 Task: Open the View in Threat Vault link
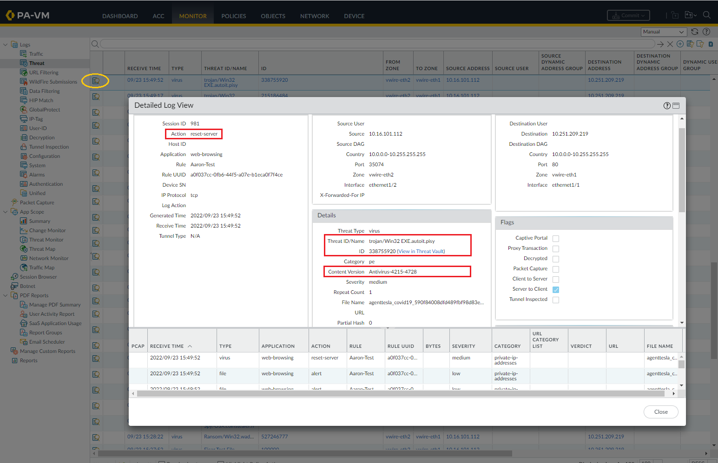pos(421,252)
